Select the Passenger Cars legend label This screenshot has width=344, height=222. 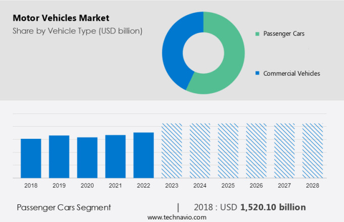point(284,34)
